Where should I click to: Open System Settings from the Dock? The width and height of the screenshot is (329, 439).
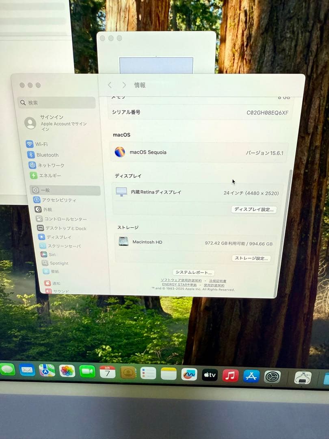(272, 376)
